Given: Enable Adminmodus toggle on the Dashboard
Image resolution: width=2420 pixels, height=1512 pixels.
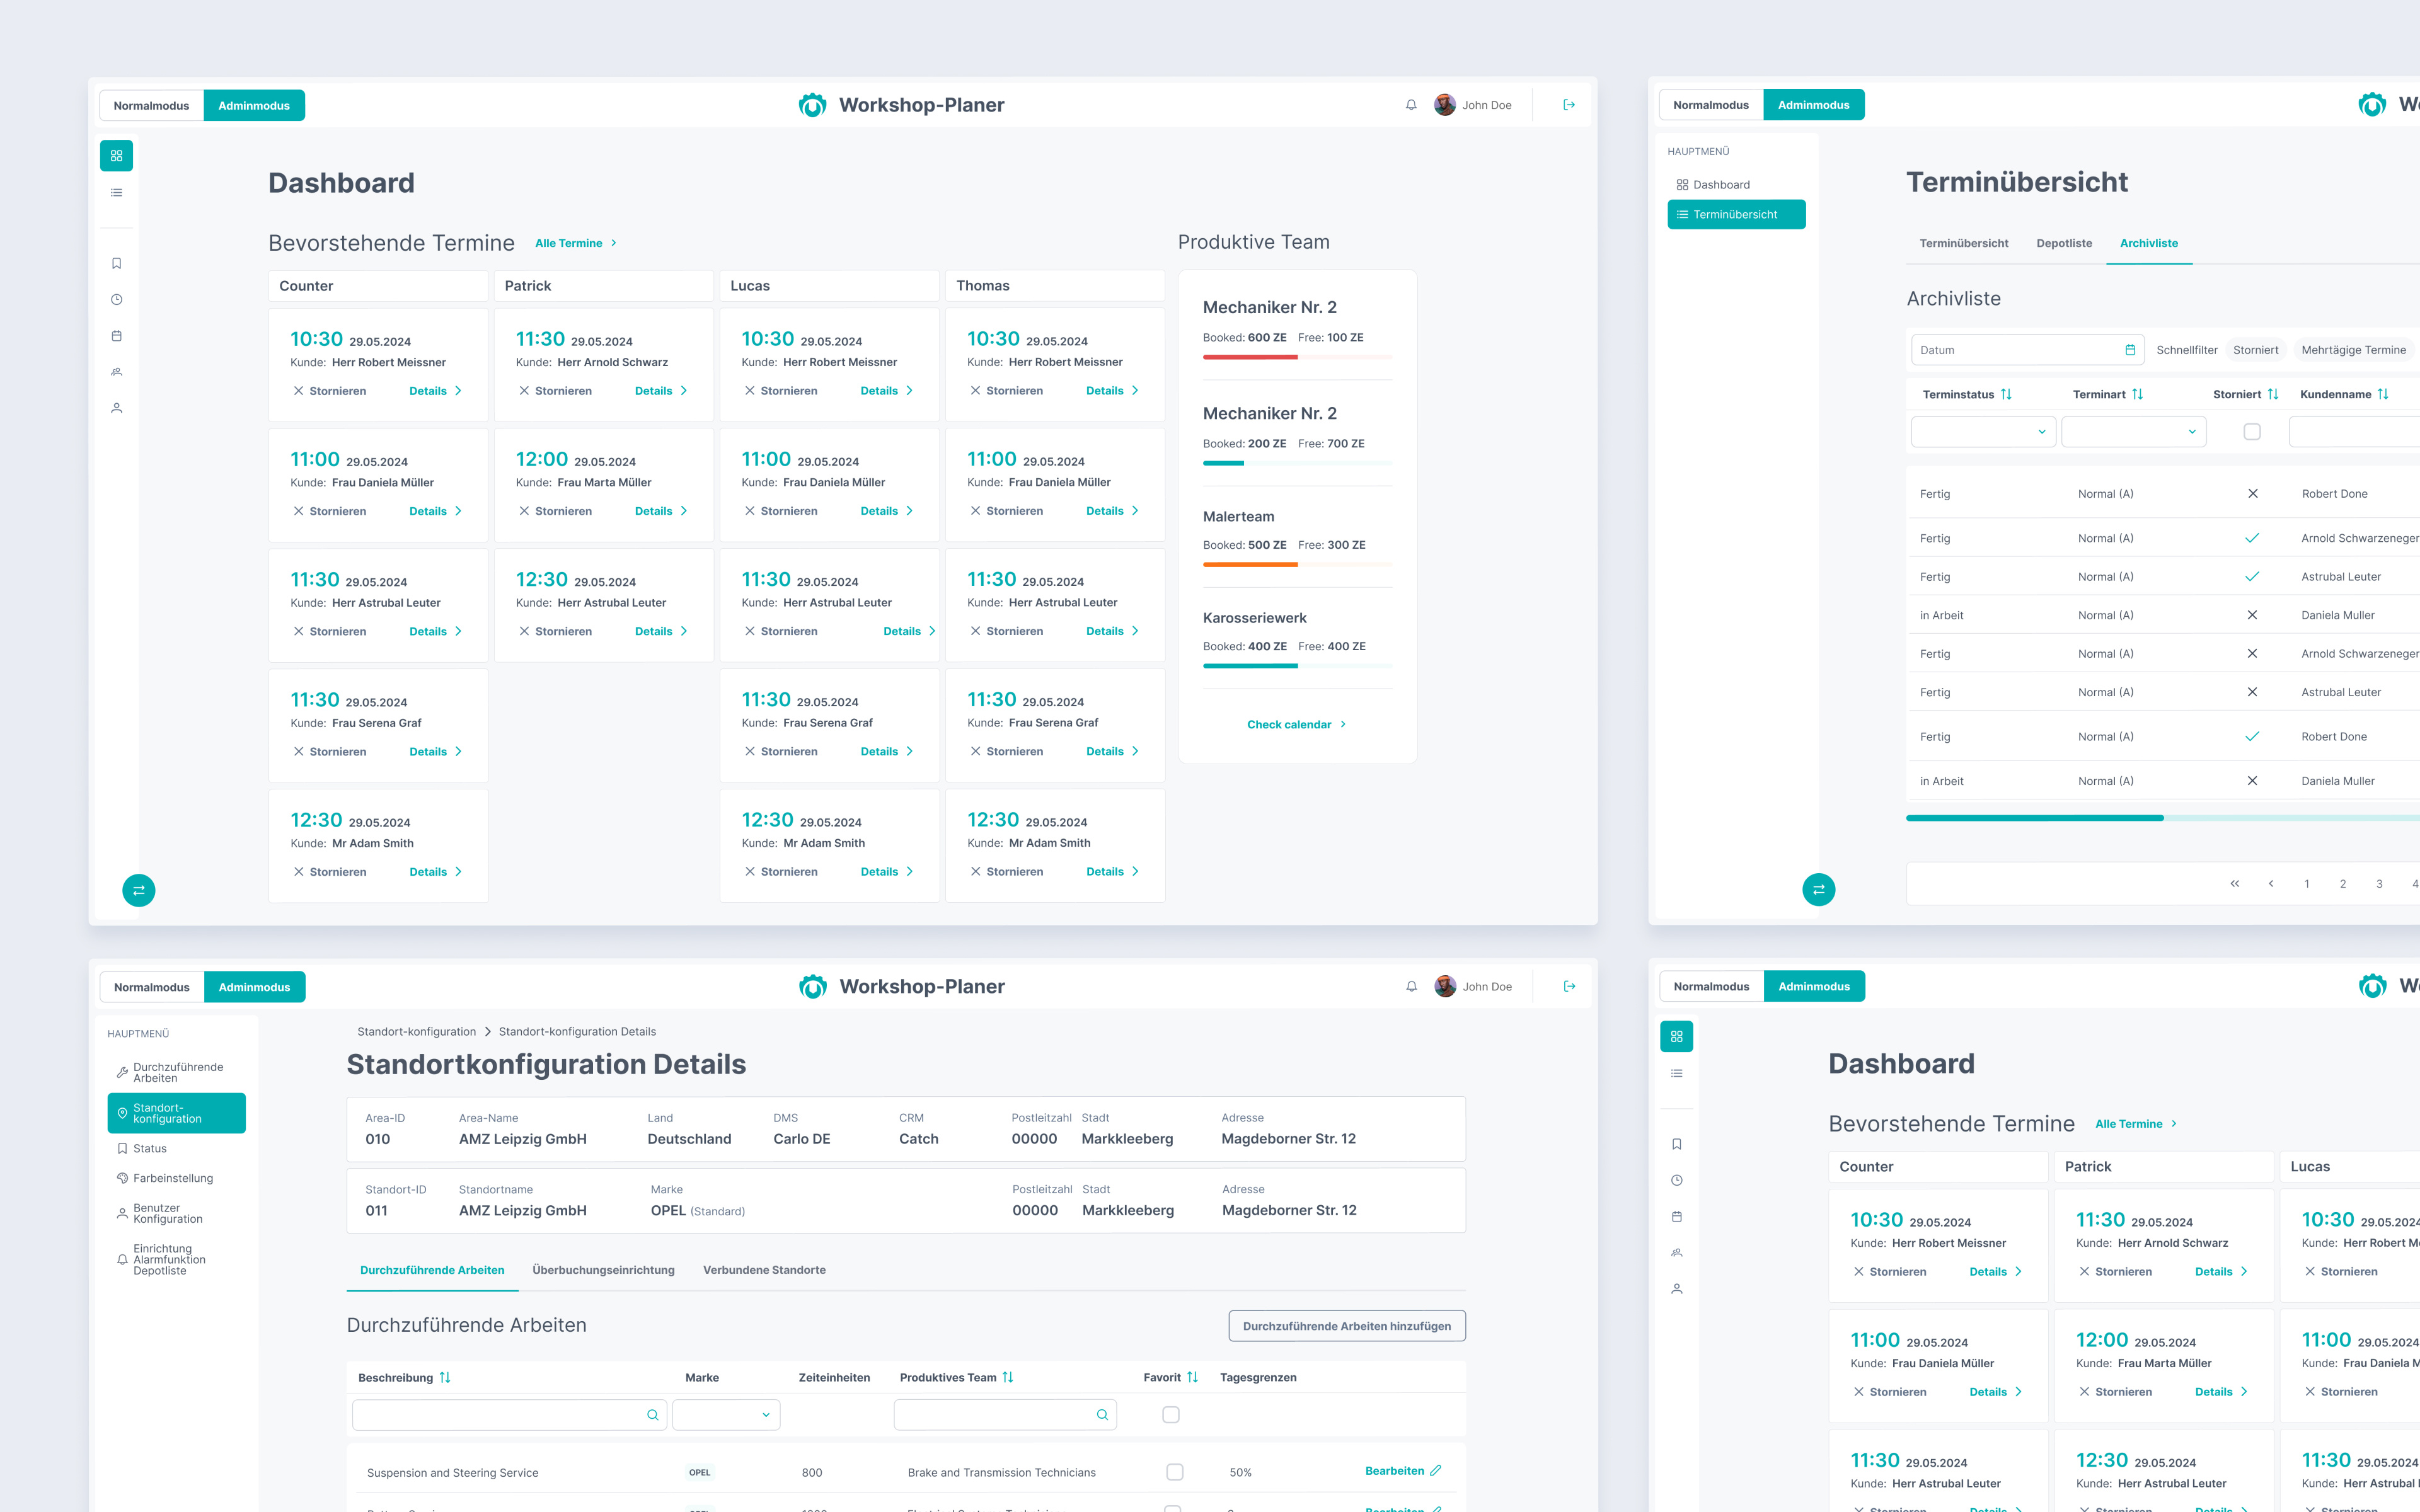Looking at the screenshot, I should tap(254, 105).
